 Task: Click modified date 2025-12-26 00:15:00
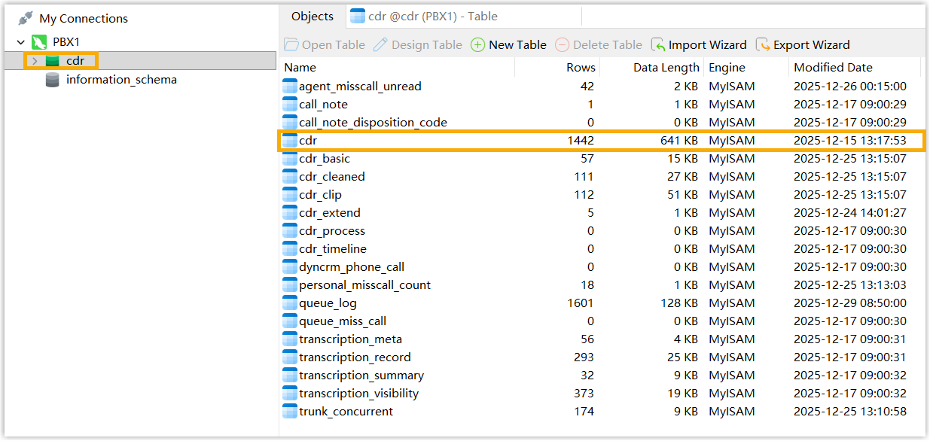(850, 87)
